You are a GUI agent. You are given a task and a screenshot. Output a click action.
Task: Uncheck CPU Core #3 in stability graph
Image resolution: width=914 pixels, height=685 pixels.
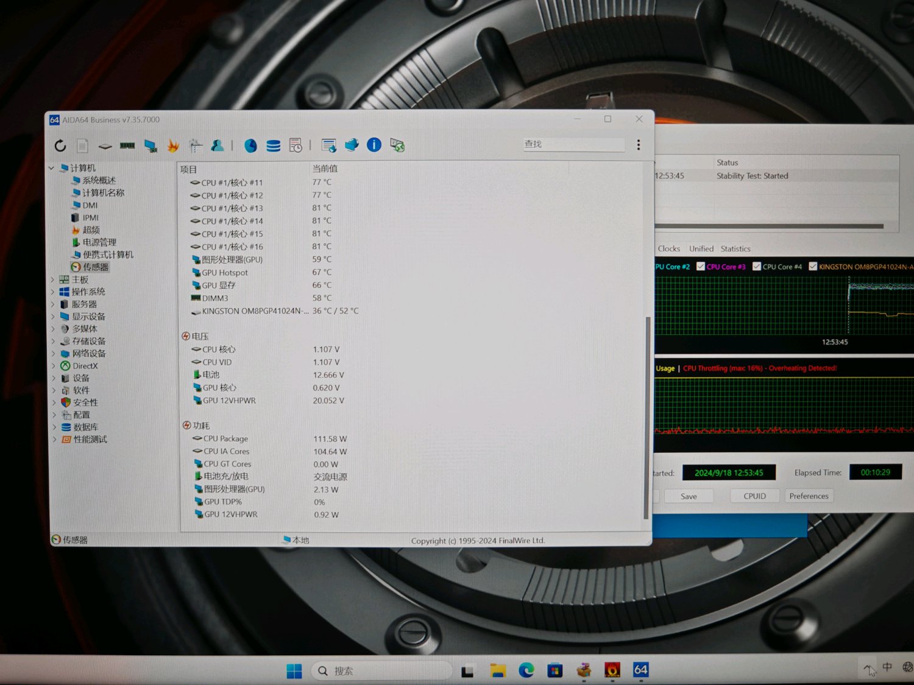tap(701, 266)
